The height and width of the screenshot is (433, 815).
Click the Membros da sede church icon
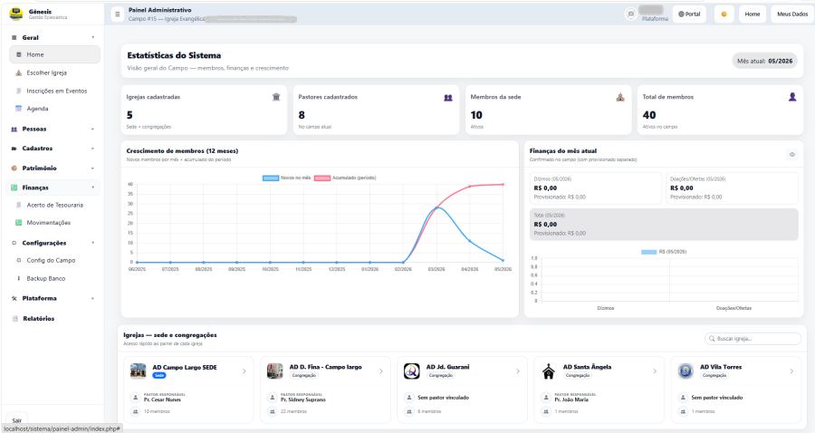[x=620, y=97]
